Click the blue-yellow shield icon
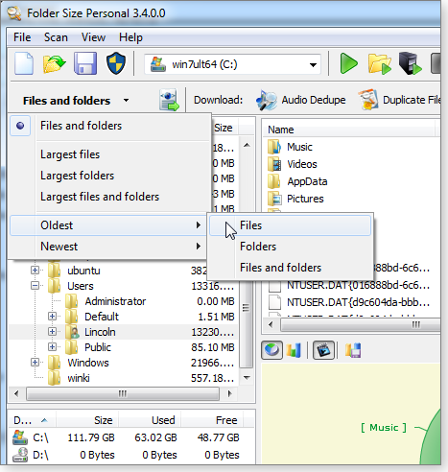448x472 pixels. [116, 63]
